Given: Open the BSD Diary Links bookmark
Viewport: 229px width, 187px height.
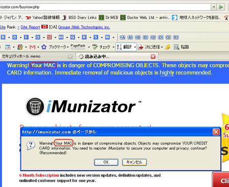Looking at the screenshot, I should click(79, 17).
